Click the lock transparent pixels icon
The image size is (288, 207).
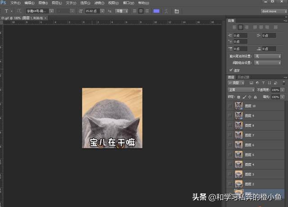pos(238,97)
